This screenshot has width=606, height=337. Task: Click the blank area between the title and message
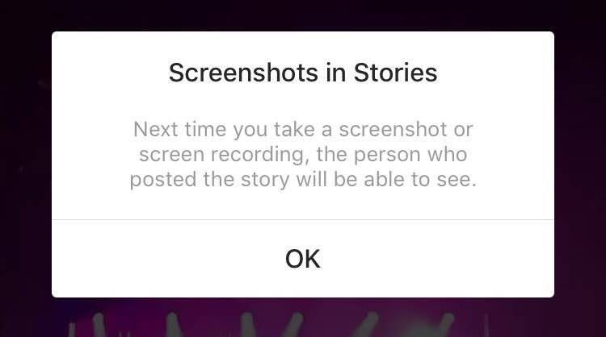(x=303, y=102)
